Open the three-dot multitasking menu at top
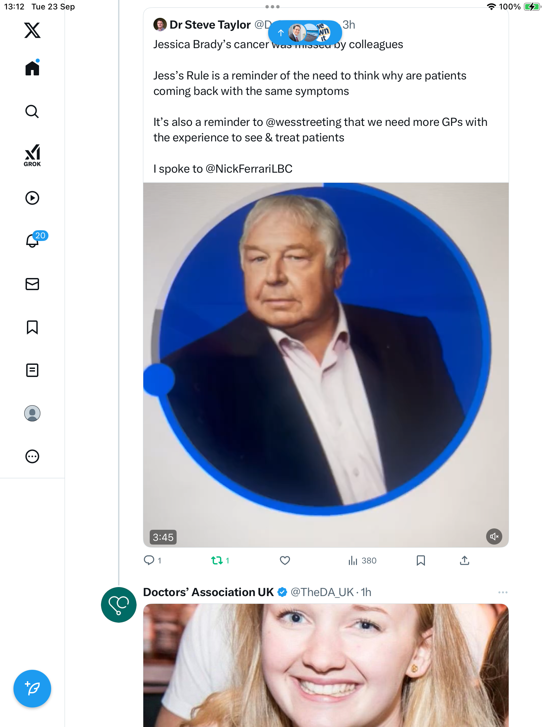 click(x=272, y=7)
